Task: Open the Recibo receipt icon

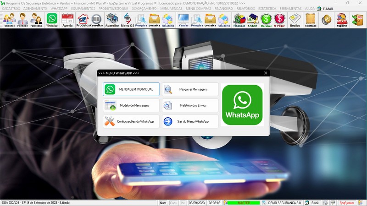Action: tap(295, 20)
